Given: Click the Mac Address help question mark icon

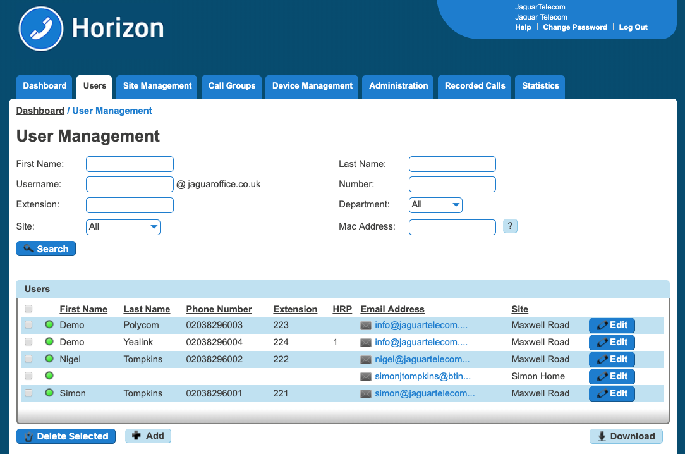Looking at the screenshot, I should click(x=510, y=226).
